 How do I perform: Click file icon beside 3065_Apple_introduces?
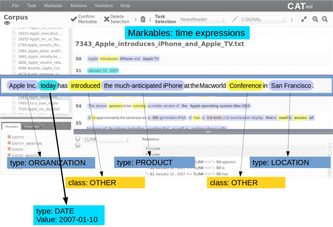point(14,57)
